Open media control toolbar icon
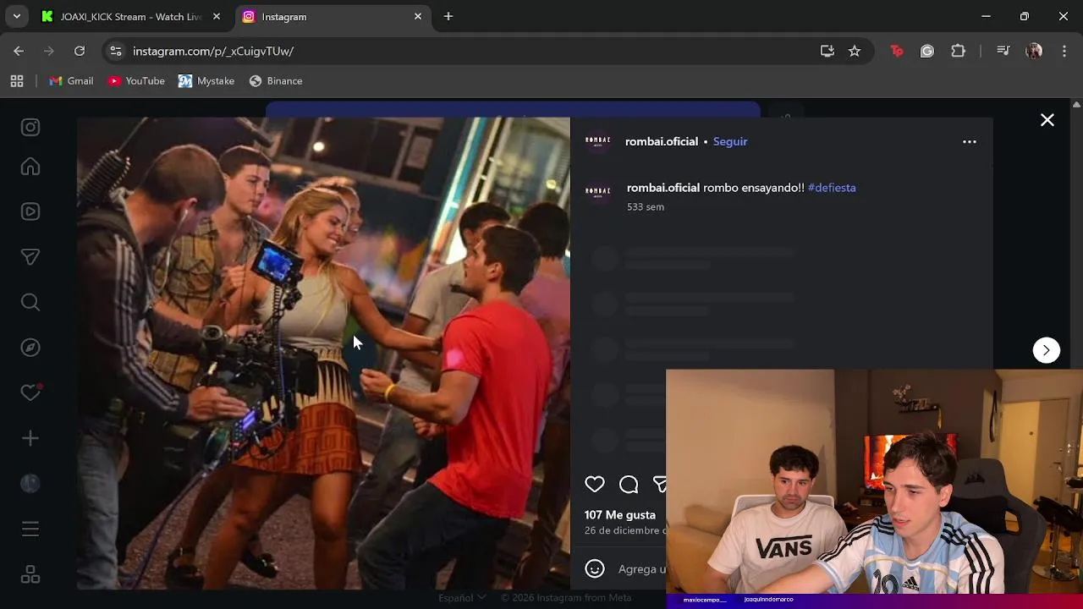 (x=1003, y=51)
